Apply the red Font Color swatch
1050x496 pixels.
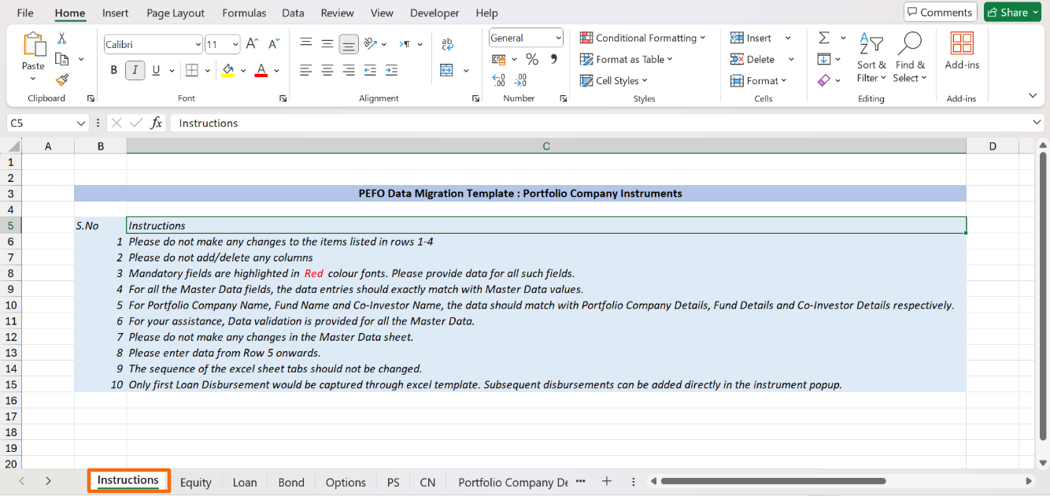pos(261,70)
